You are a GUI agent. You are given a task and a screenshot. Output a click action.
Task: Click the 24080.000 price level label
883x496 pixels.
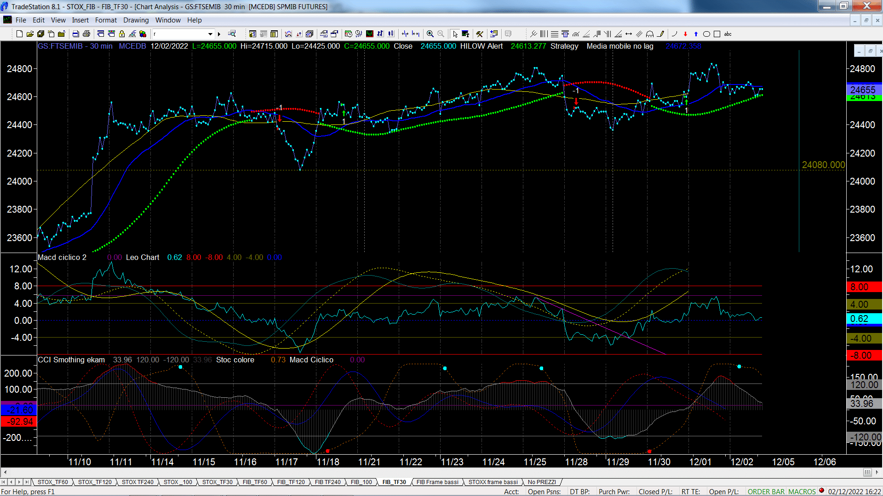coord(823,165)
